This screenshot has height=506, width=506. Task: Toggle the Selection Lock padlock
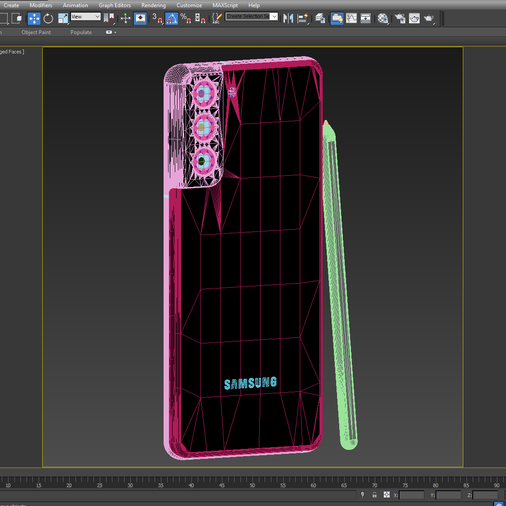[x=374, y=495]
